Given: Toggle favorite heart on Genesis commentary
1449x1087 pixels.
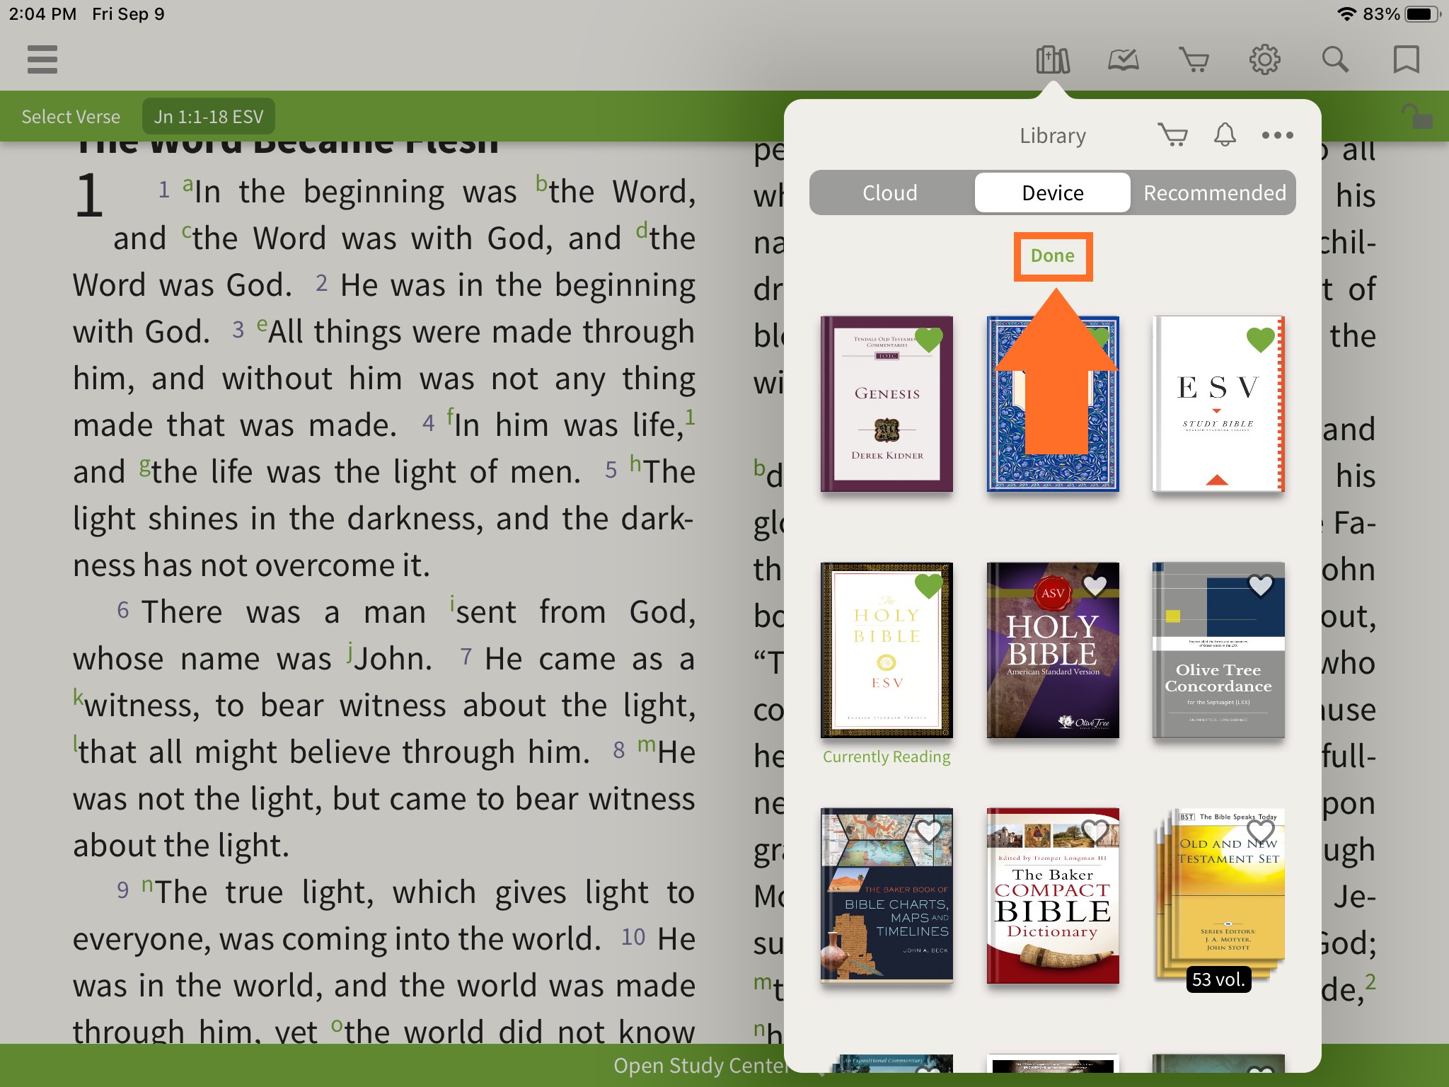Looking at the screenshot, I should tap(929, 340).
